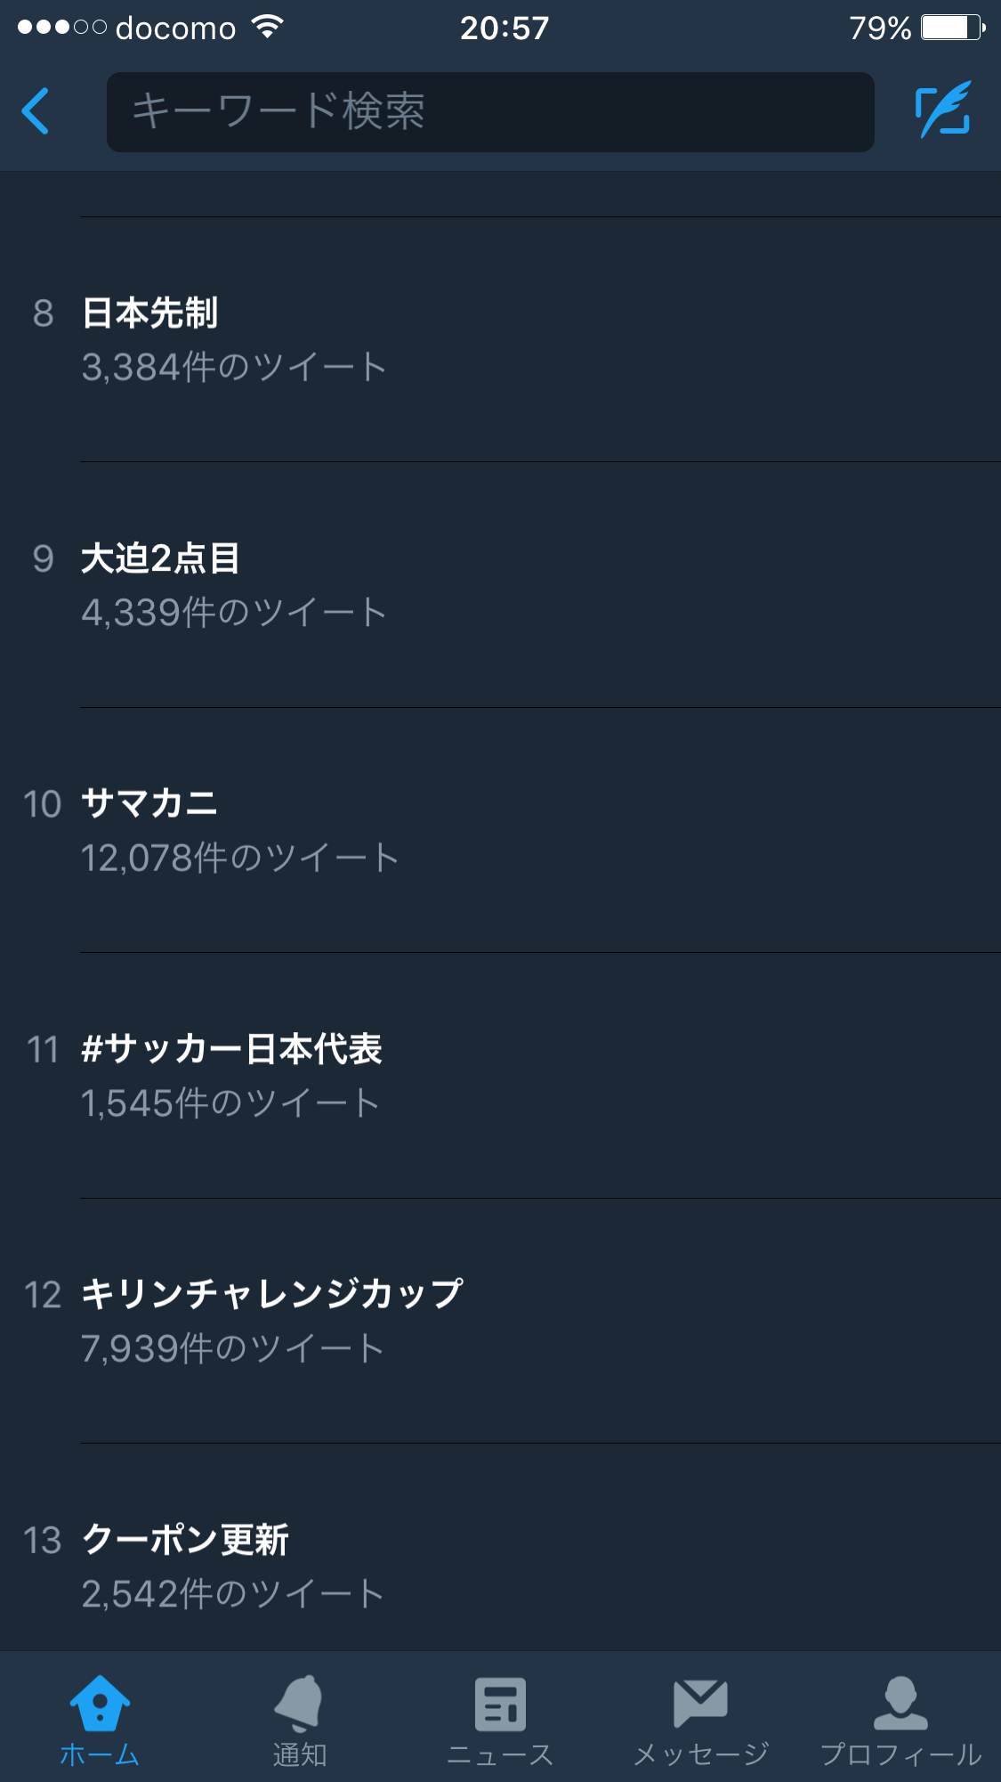
Task: Focus the キーワード検索 search field
Action: tap(489, 112)
